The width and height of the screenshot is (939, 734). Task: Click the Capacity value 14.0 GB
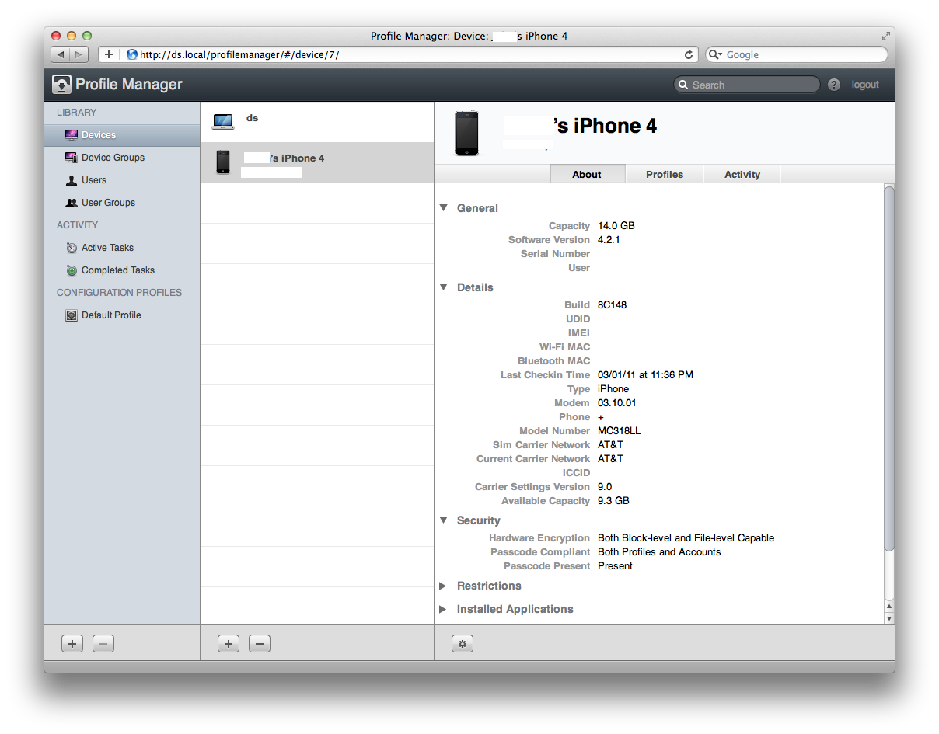(616, 226)
